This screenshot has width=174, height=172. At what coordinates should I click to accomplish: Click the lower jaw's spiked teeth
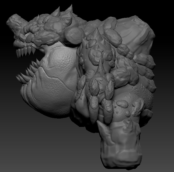pyautogui.click(x=28, y=72)
